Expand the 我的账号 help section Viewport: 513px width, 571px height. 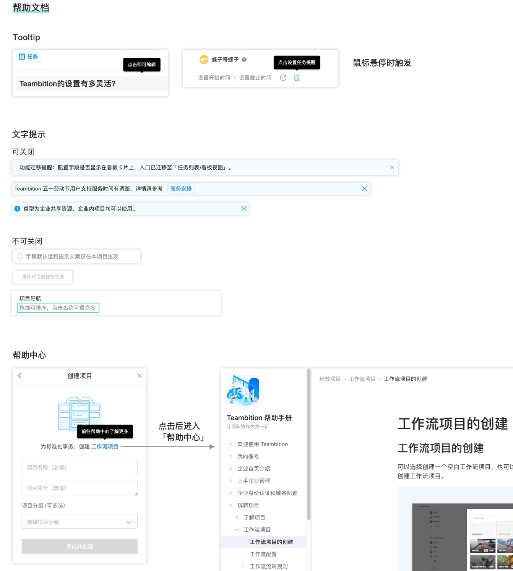coord(231,456)
